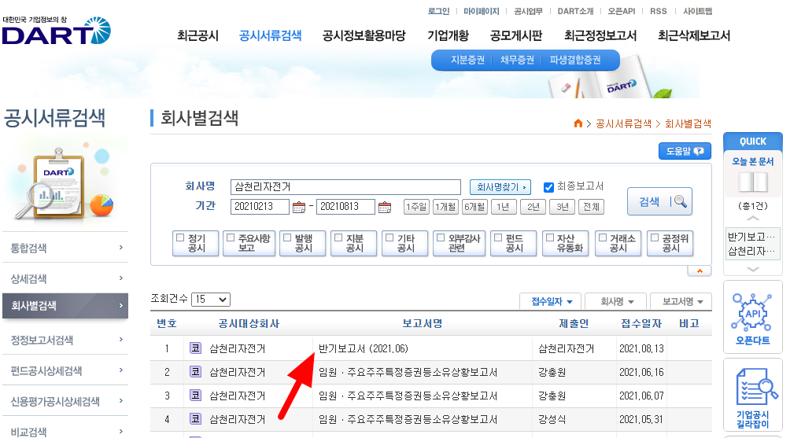
Task: Open the 최근정정보고서 top menu
Action: tap(600, 35)
